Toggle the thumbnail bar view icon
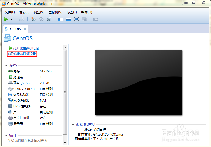Screen dimensions: 211x147 68,19
